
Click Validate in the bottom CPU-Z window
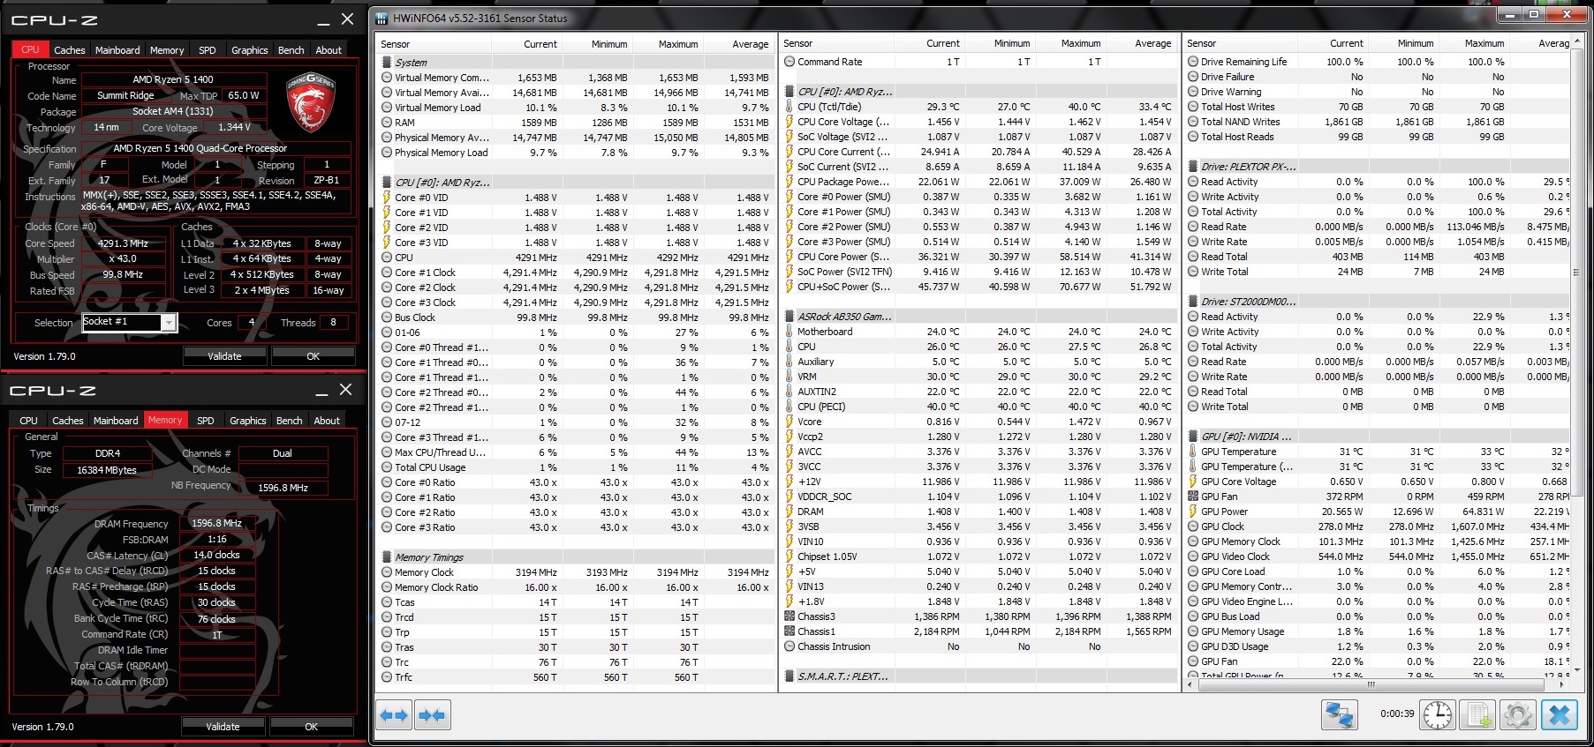(x=223, y=727)
